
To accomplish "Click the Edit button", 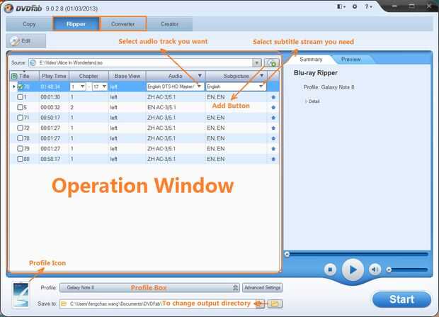I will pos(25,41).
